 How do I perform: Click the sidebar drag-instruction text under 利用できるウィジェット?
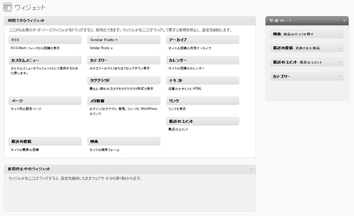[120, 30]
